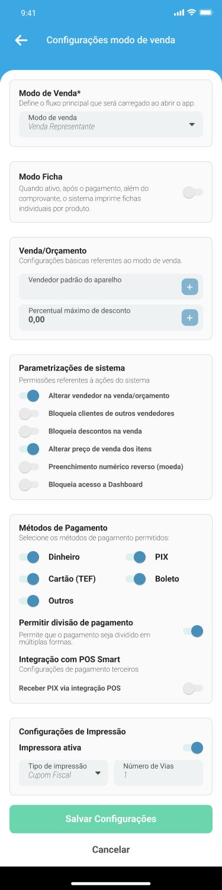
Task: Tap the battery icon in status bar
Action: pos(206,12)
